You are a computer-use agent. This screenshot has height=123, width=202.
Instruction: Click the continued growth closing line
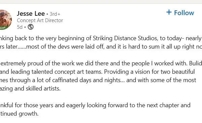(19, 114)
